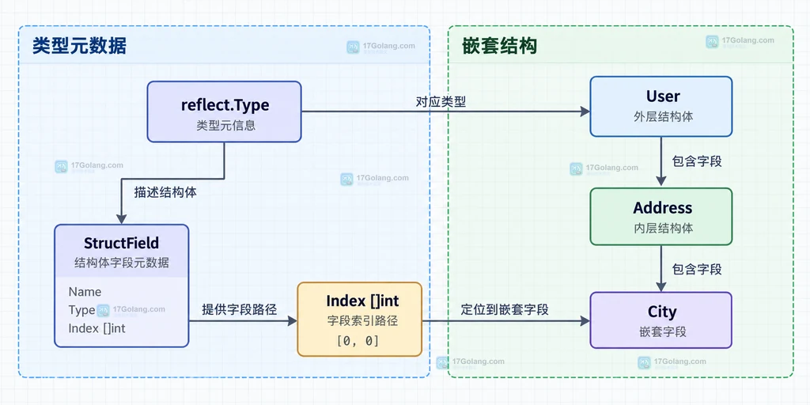Click the Index []int row in StructField
Image resolution: width=810 pixels, height=405 pixels.
97,328
